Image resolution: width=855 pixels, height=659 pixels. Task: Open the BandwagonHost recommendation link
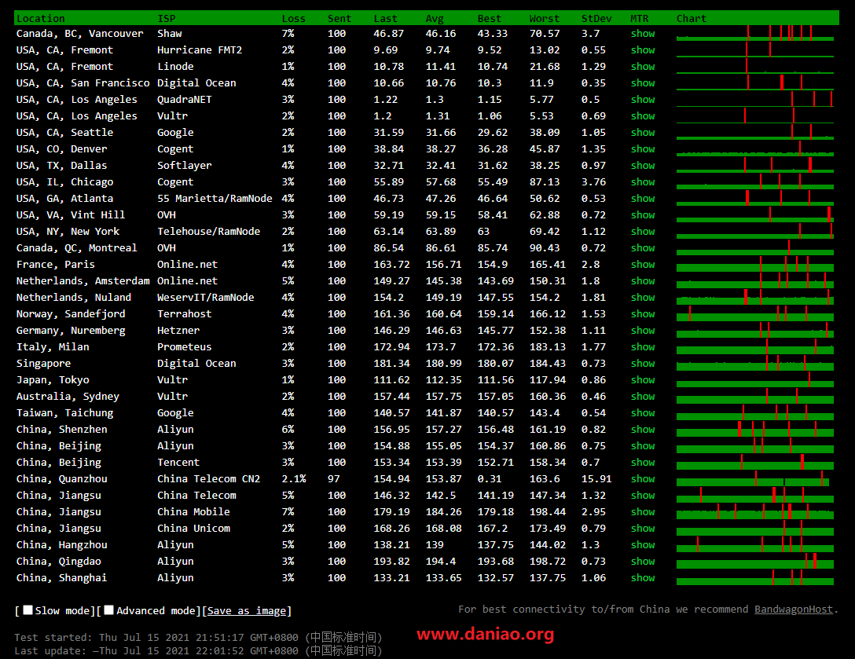pyautogui.click(x=794, y=609)
